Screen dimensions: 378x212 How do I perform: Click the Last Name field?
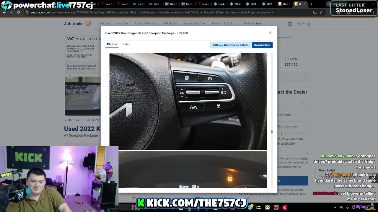click(292, 115)
